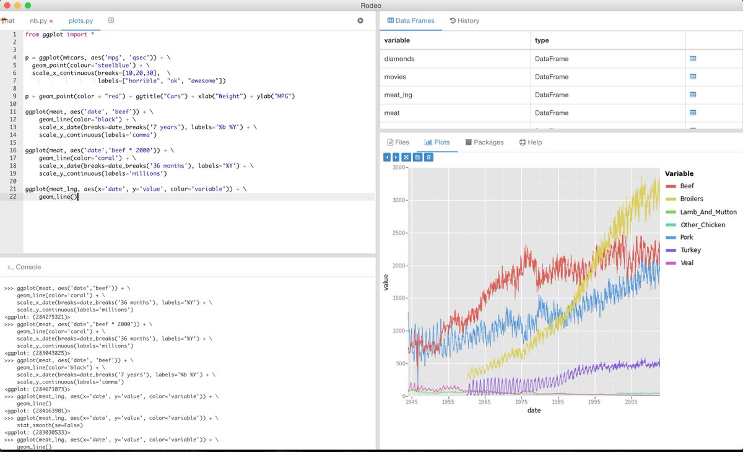Switch to the Packages tab
This screenshot has height=452, width=743.
(x=484, y=142)
